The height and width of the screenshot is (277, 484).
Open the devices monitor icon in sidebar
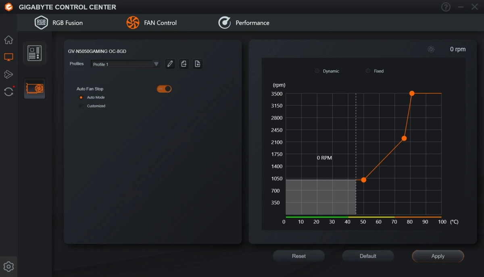pos(8,57)
